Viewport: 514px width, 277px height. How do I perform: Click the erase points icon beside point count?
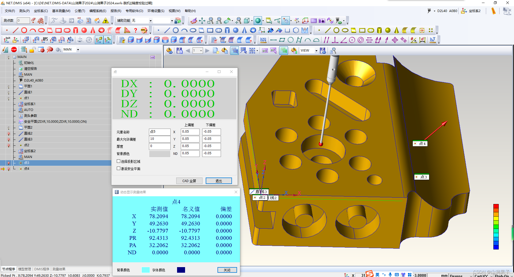tap(33, 21)
